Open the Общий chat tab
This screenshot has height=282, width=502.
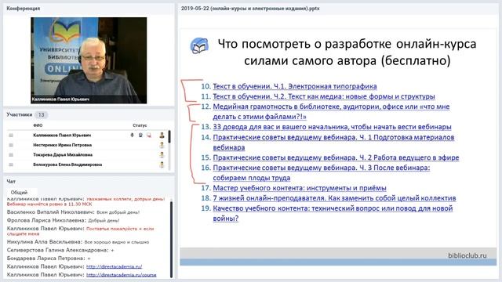[19, 192]
